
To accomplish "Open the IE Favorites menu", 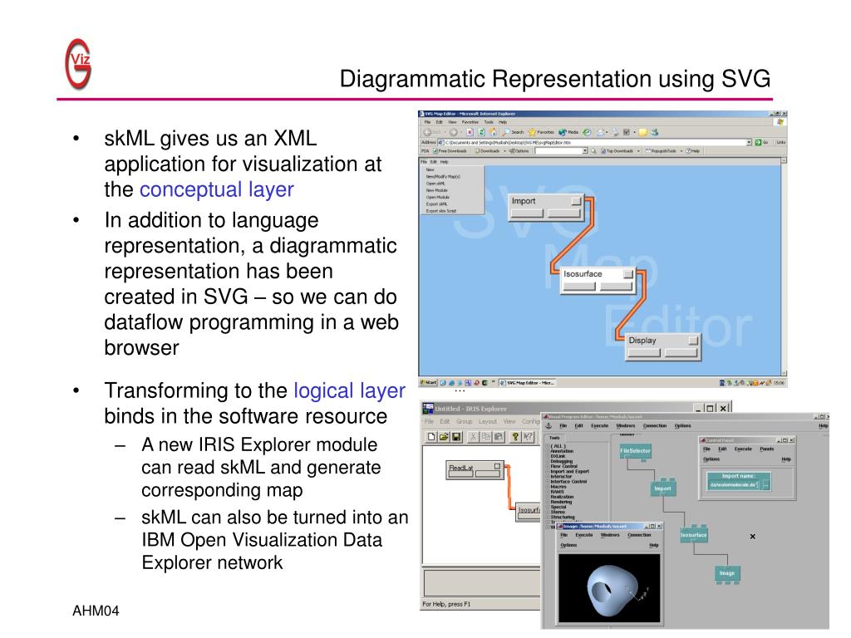I will (x=470, y=122).
